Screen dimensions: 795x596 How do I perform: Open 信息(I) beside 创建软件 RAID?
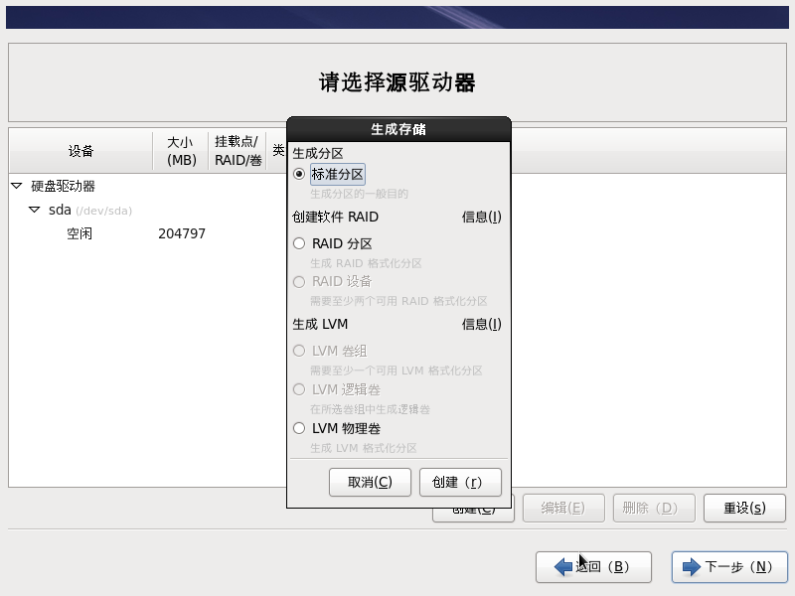click(481, 217)
